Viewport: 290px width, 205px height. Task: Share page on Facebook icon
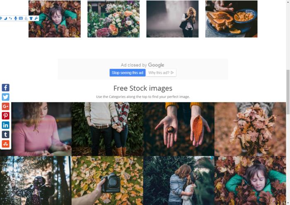(5, 88)
